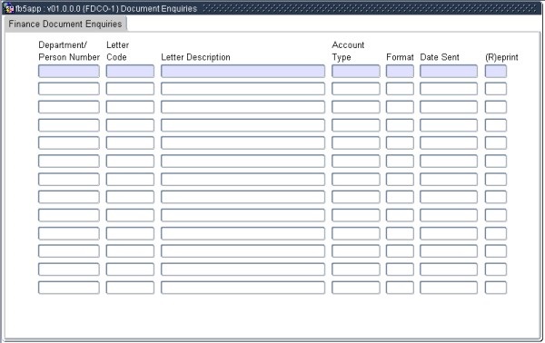This screenshot has width=545, height=343.
Task: Click the third-row Account Type field
Action: [355, 107]
